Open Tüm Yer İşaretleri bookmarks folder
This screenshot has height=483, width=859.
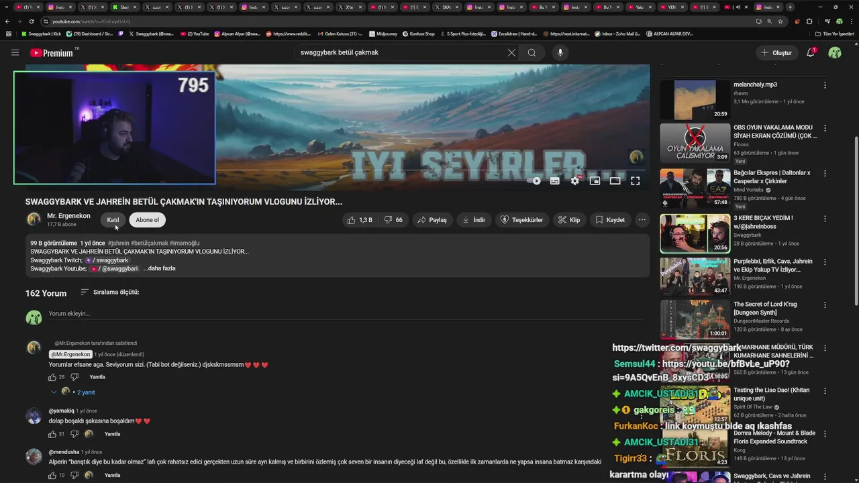coord(835,34)
